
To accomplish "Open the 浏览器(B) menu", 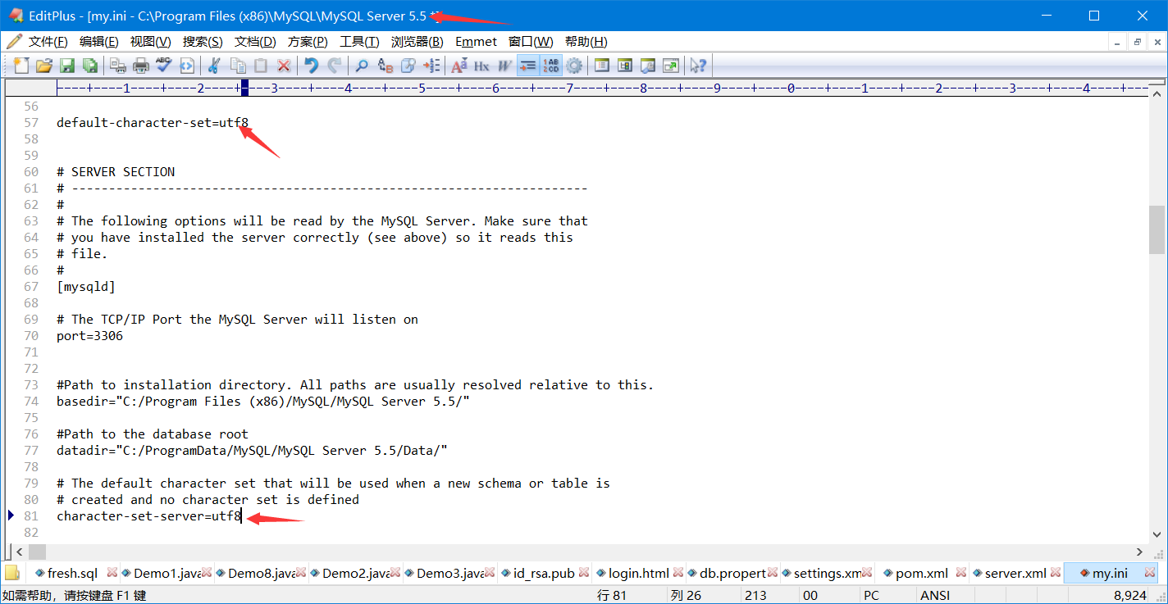I will pyautogui.click(x=417, y=42).
